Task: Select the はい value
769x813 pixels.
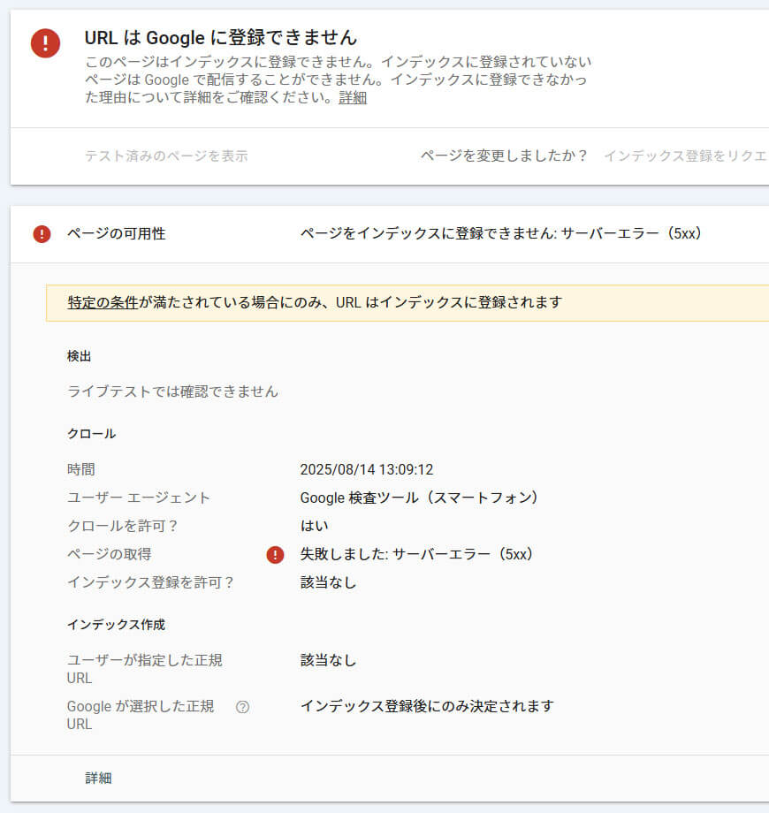Action: pyautogui.click(x=315, y=527)
